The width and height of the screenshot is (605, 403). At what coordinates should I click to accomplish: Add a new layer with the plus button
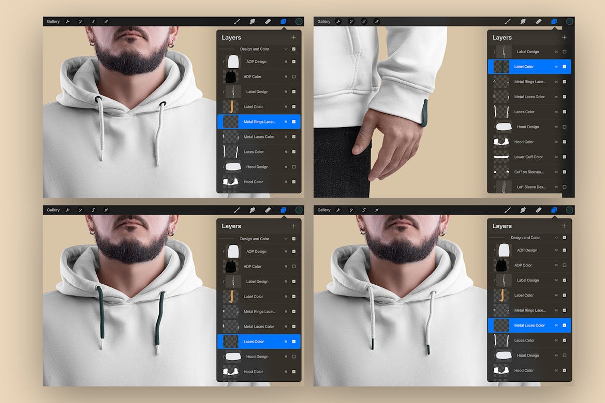[293, 37]
